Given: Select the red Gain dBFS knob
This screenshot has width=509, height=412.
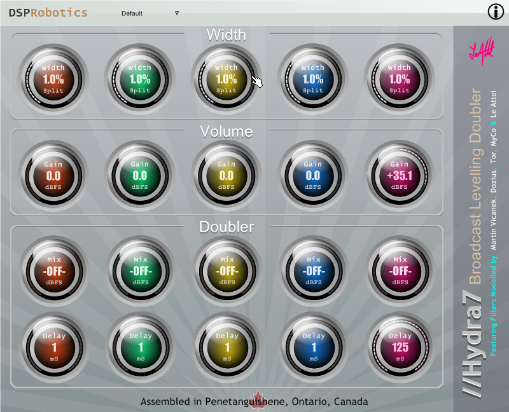Looking at the screenshot, I should [x=53, y=175].
